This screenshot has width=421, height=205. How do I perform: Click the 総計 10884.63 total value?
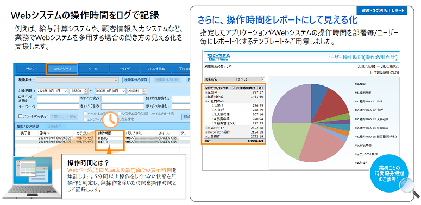(x=255, y=141)
